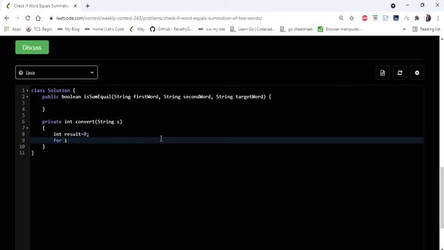Click the empty line 3 in the editor
Image resolution: width=444 pixels, height=250 pixels.
coord(227,103)
